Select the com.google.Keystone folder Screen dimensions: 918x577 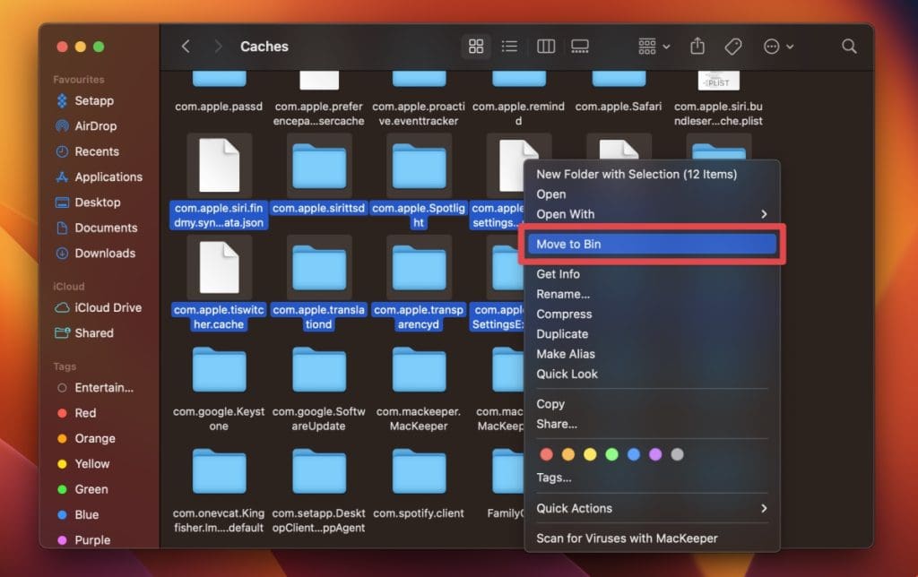pyautogui.click(x=219, y=372)
